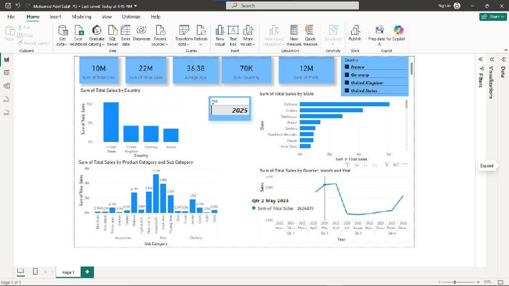Screen dimensions: 509x286
Task: Open the Excel workbook data source
Action: click(x=78, y=34)
